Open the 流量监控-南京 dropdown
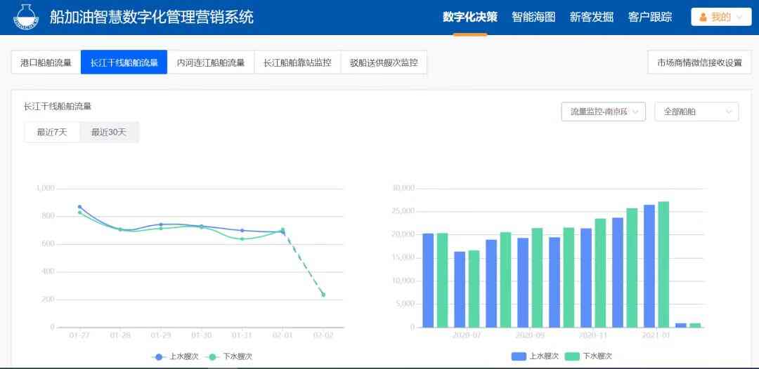The height and width of the screenshot is (369, 759). coord(603,112)
